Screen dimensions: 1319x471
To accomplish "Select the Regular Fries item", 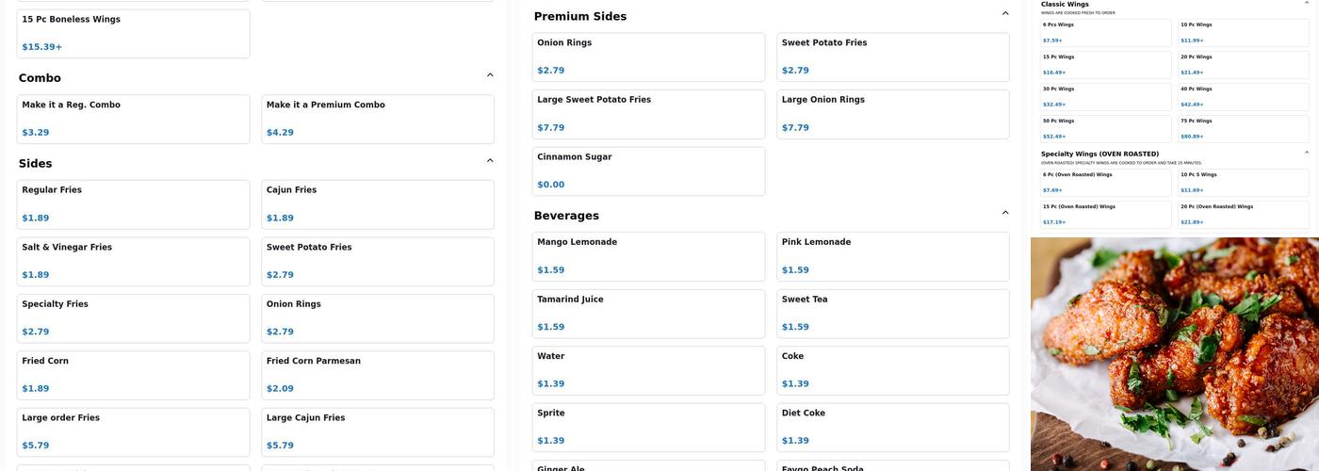I will [133, 204].
